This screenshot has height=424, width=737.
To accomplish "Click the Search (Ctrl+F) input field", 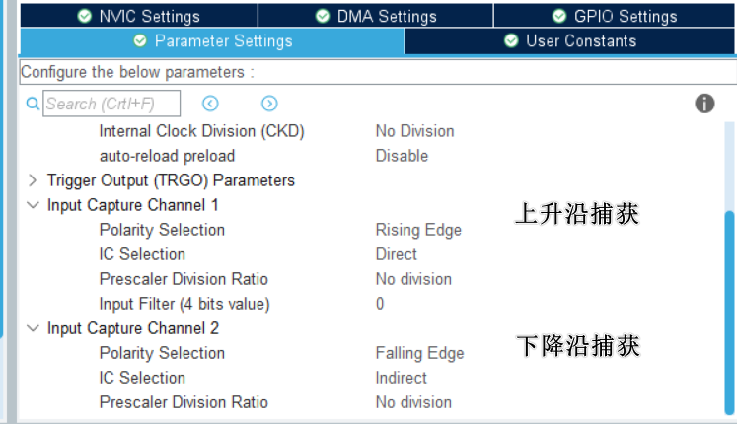I will [x=111, y=104].
